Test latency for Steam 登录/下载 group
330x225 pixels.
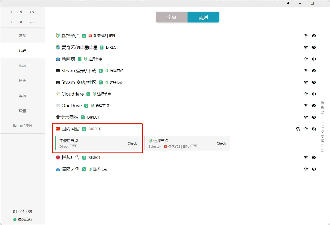point(306,71)
